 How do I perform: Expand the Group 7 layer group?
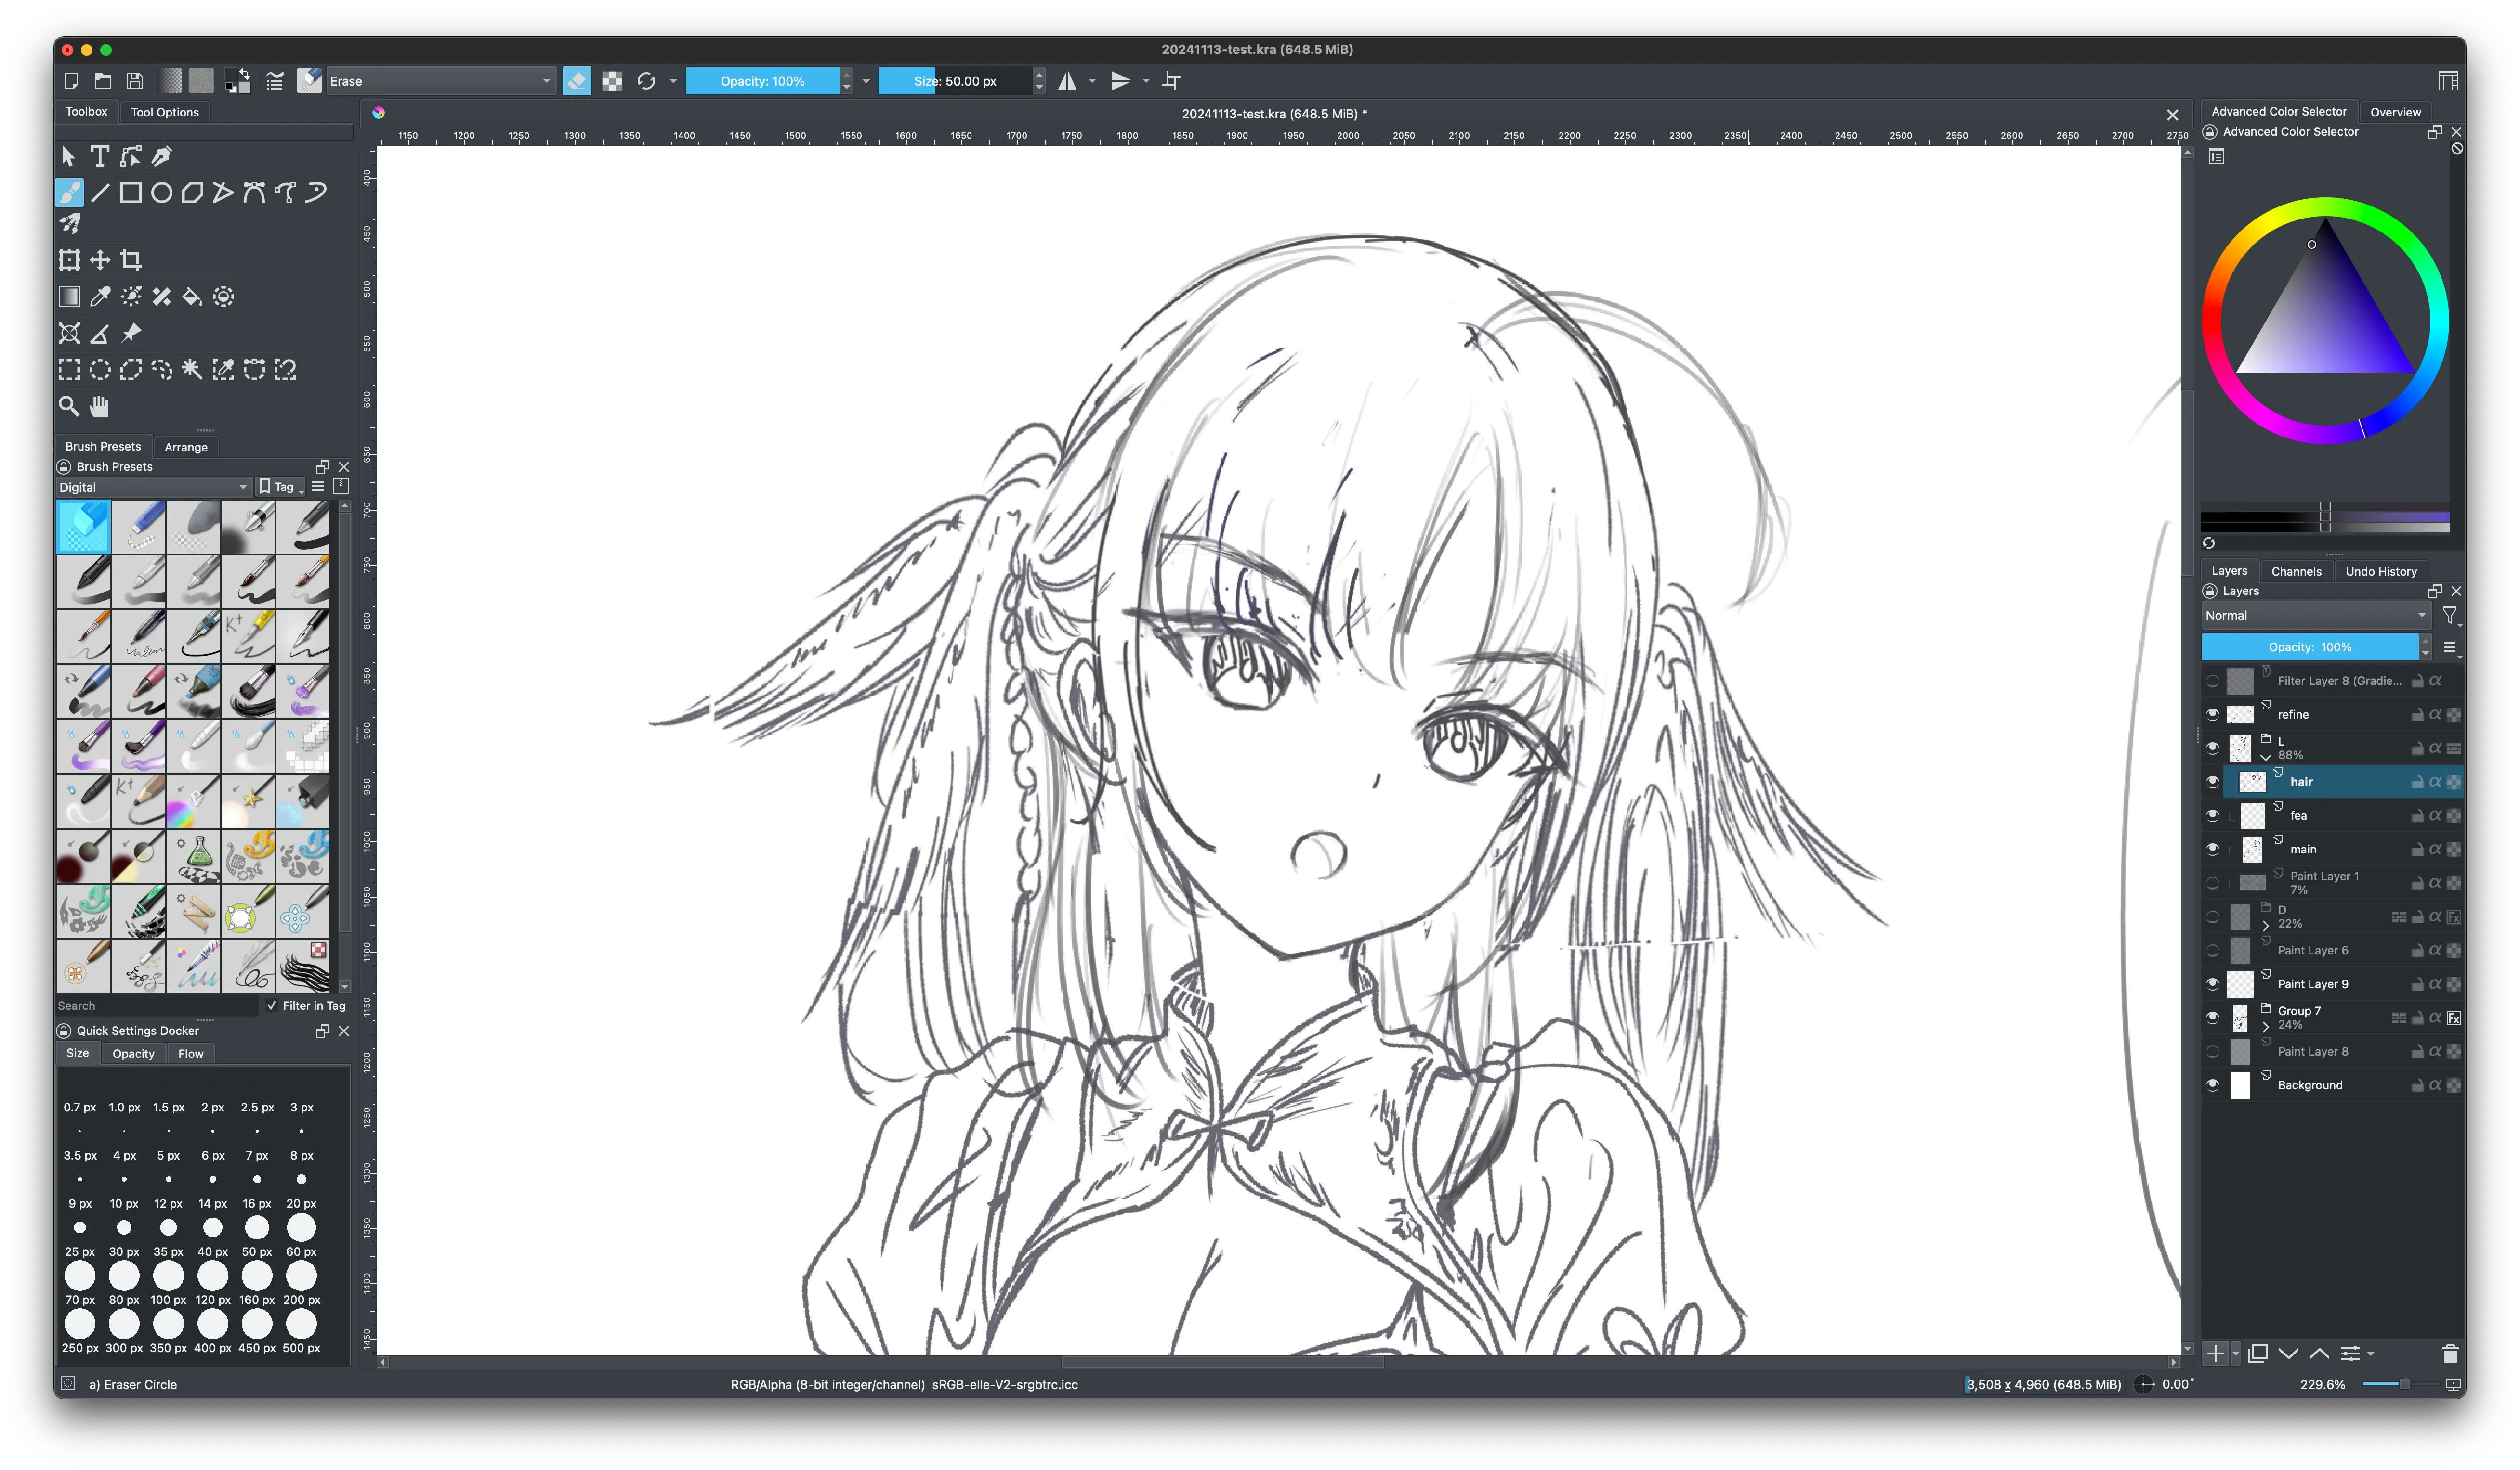click(x=2265, y=1026)
